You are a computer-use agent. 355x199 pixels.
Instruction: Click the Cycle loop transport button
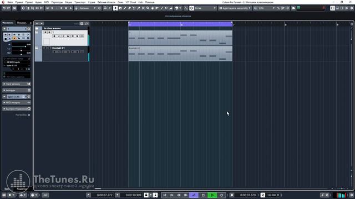pyautogui.click(x=194, y=195)
